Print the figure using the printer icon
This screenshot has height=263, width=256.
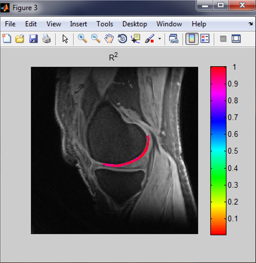tap(46, 39)
